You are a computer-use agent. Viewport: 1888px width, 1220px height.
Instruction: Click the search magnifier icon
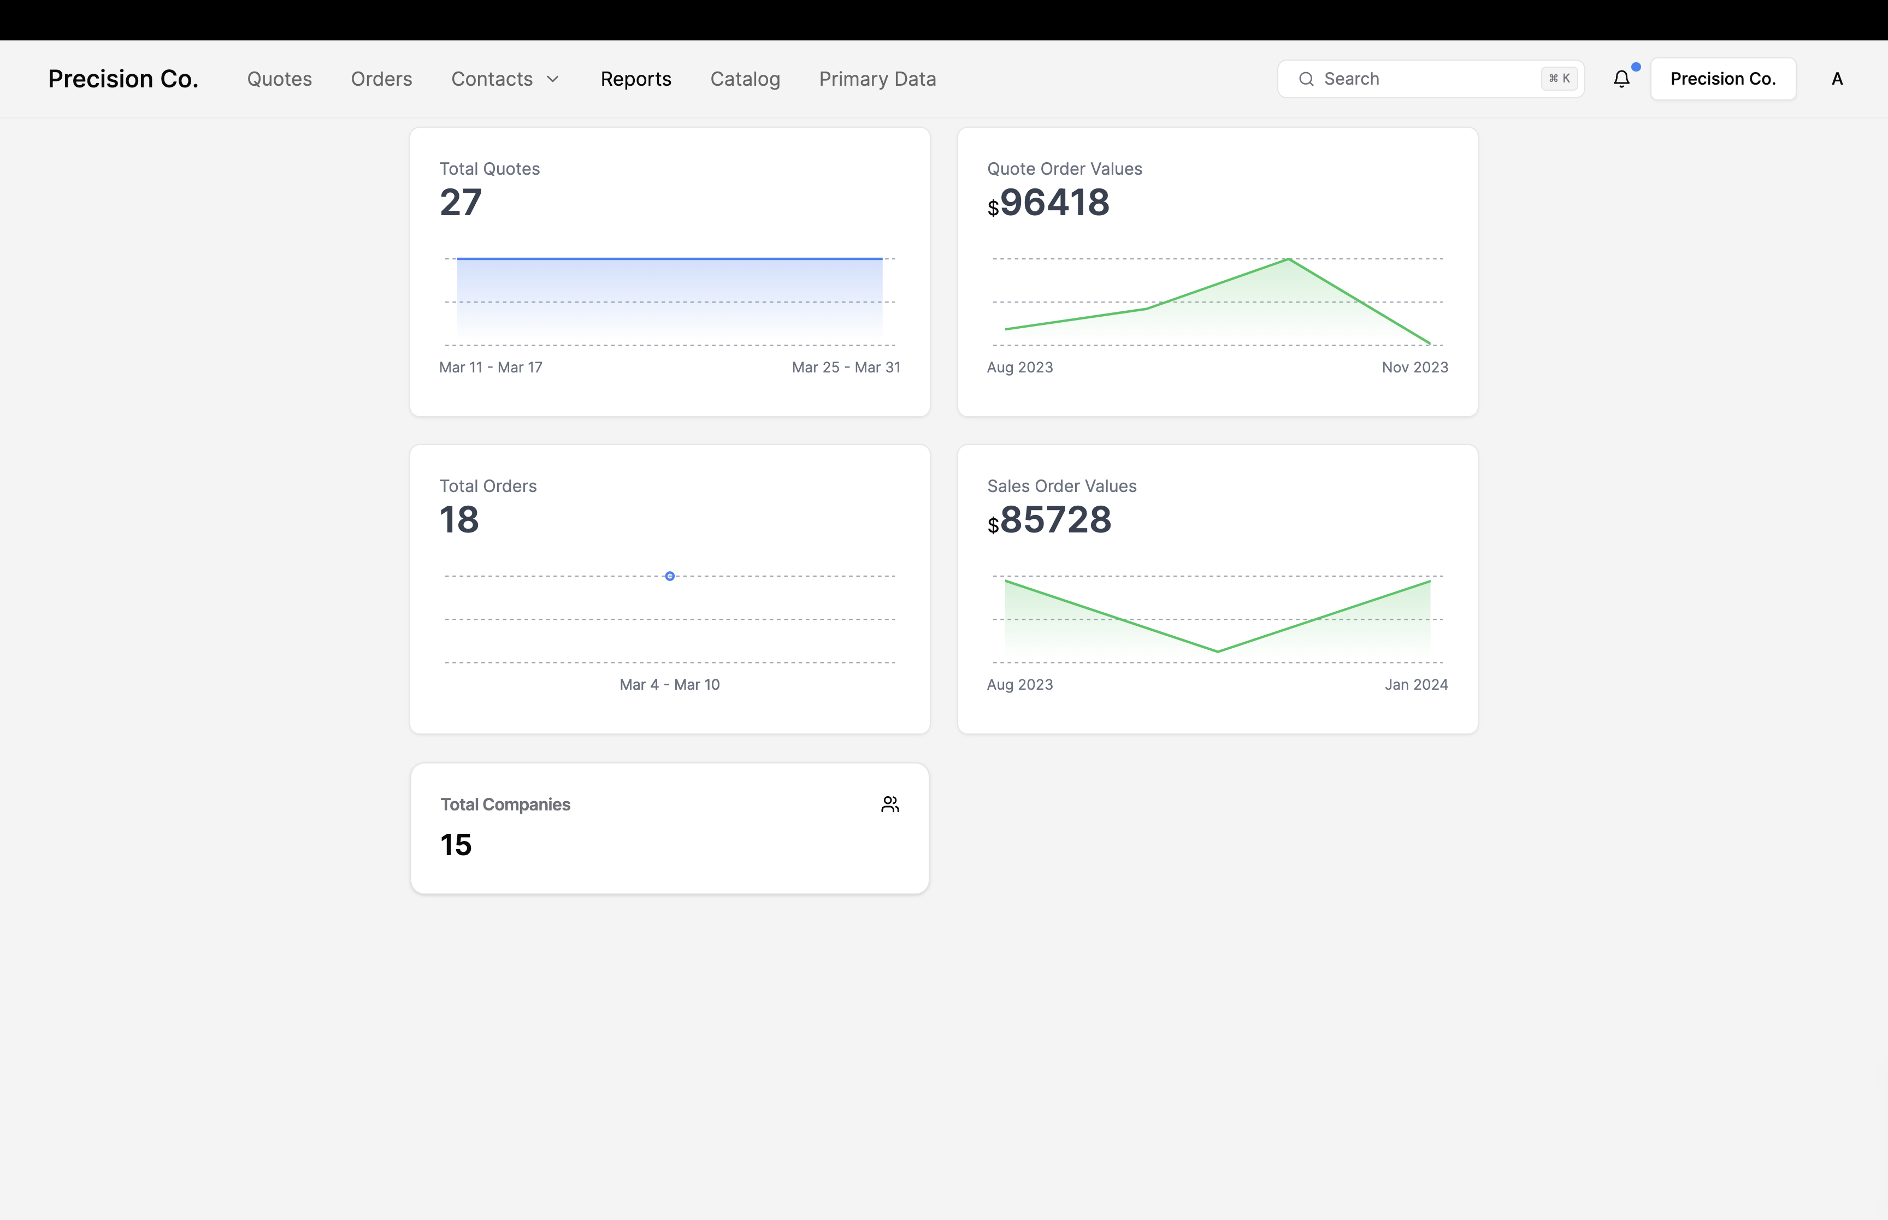pyautogui.click(x=1306, y=79)
